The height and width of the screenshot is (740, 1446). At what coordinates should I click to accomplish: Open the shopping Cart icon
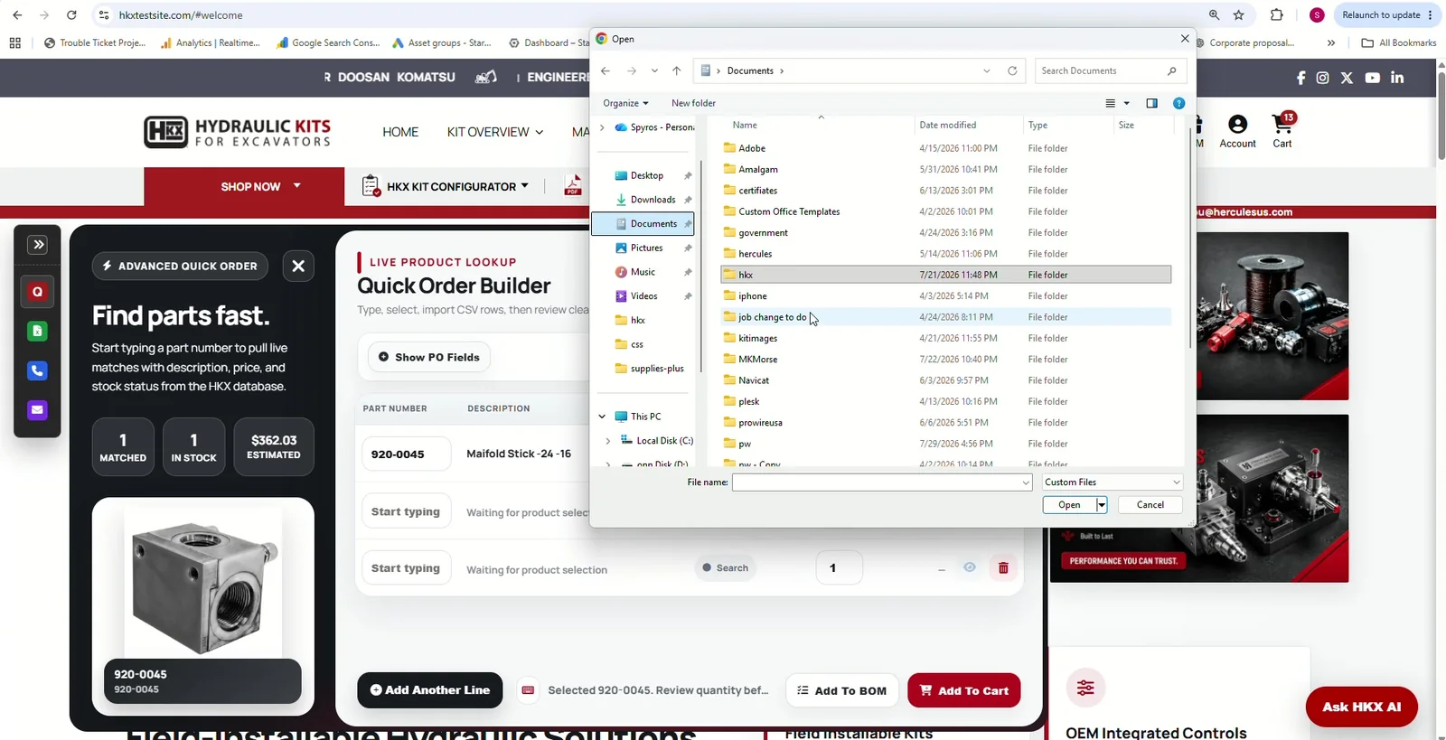click(1282, 130)
